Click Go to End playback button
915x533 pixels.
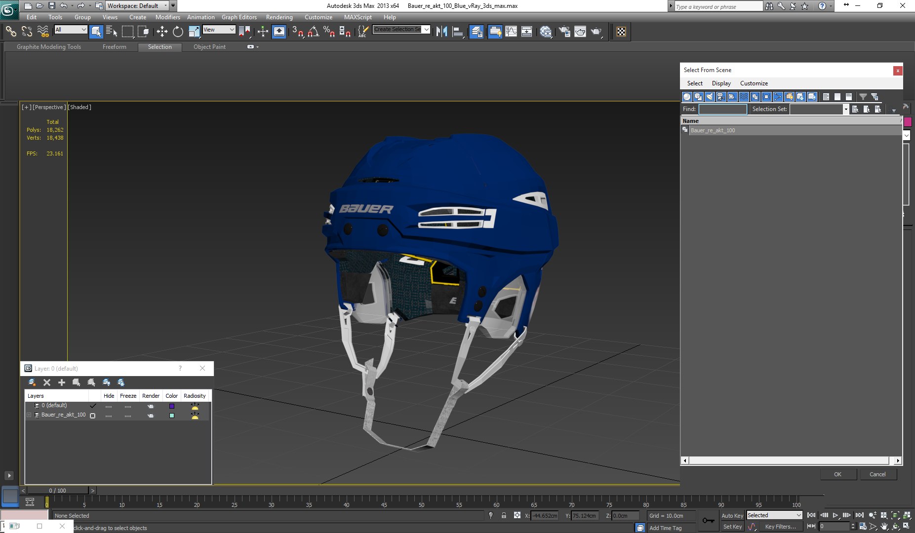tap(859, 515)
